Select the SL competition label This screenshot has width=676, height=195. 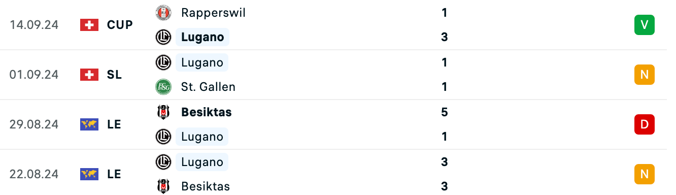click(x=114, y=75)
